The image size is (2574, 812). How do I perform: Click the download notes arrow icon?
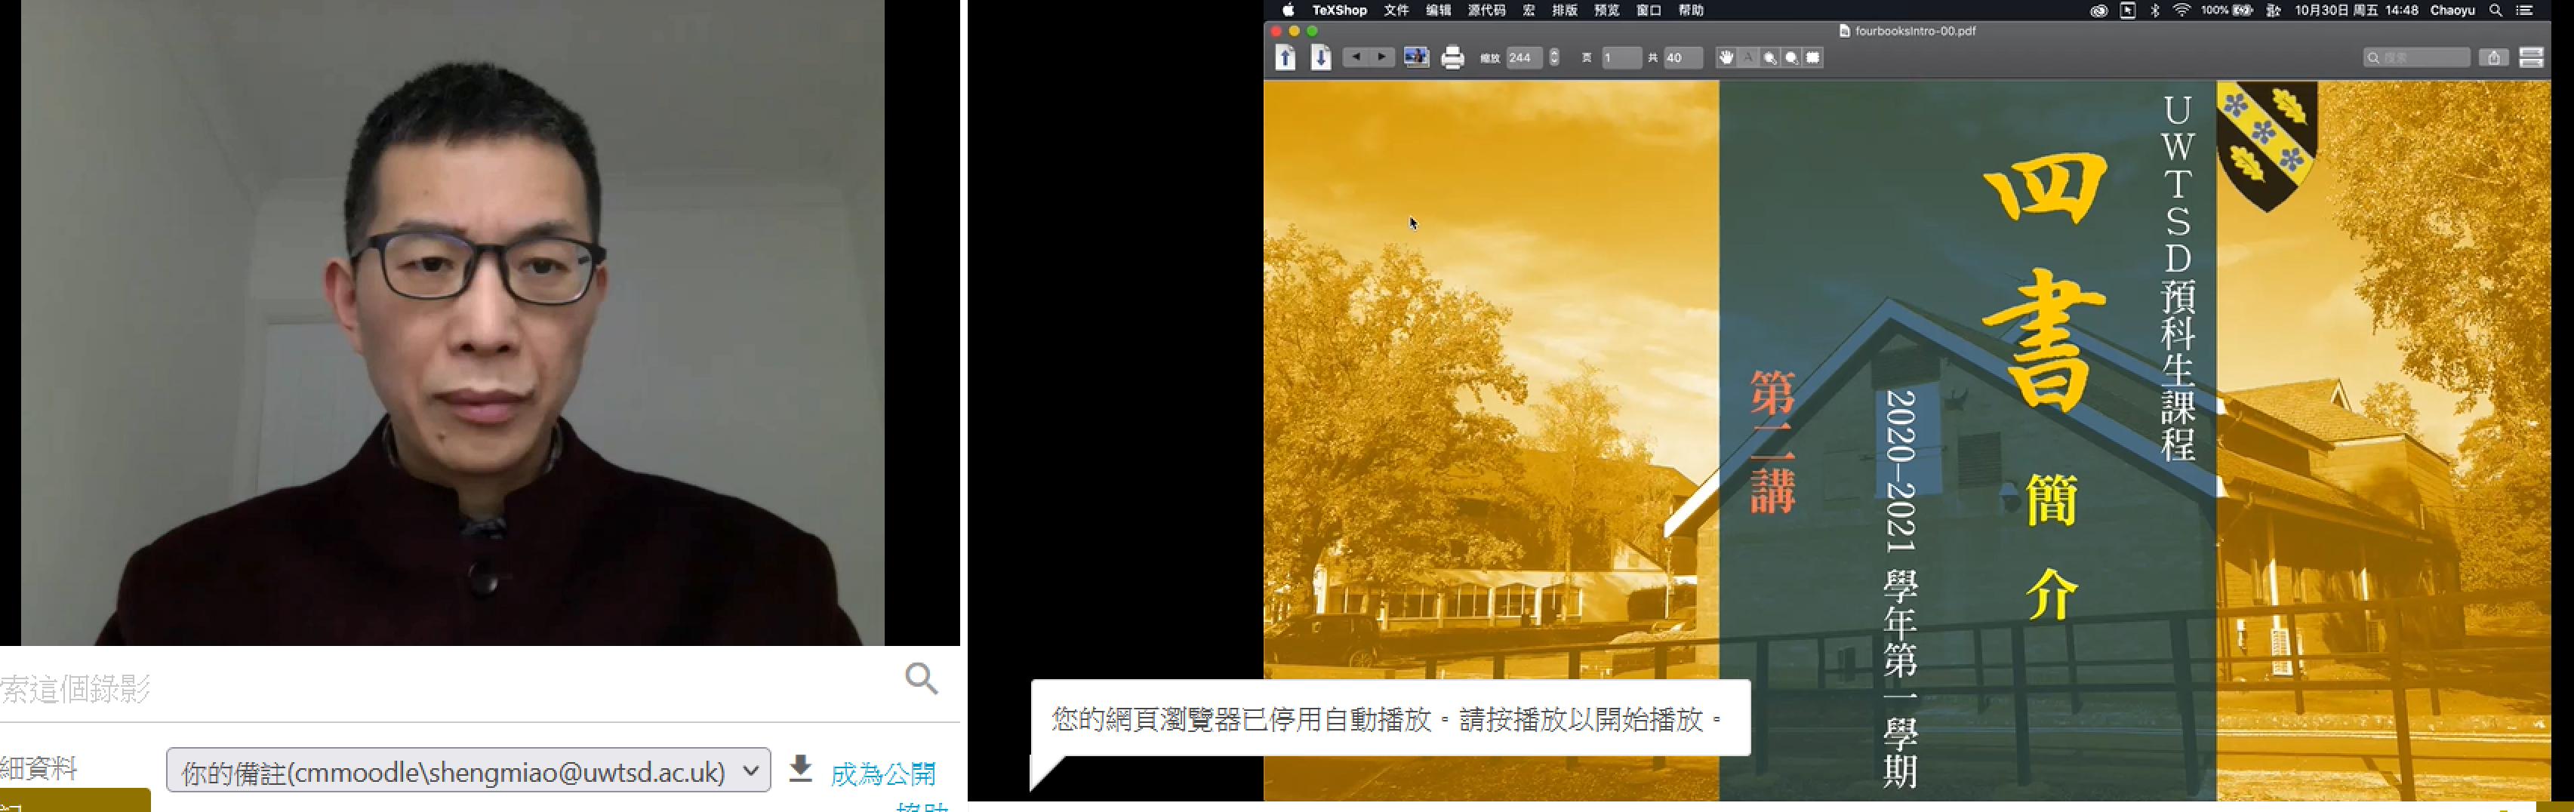[x=800, y=769]
